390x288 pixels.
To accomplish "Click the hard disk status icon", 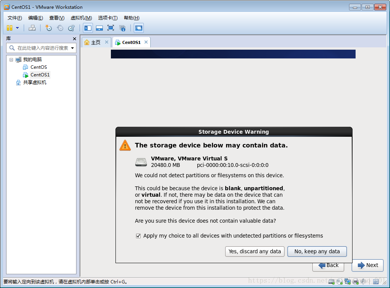I will pyautogui.click(x=331, y=282).
